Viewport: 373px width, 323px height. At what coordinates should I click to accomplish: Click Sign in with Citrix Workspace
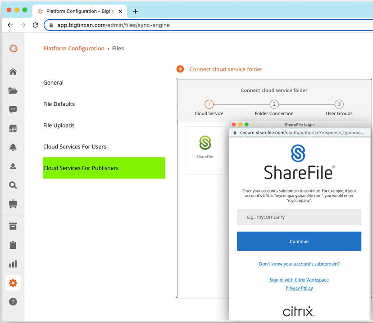pyautogui.click(x=299, y=279)
